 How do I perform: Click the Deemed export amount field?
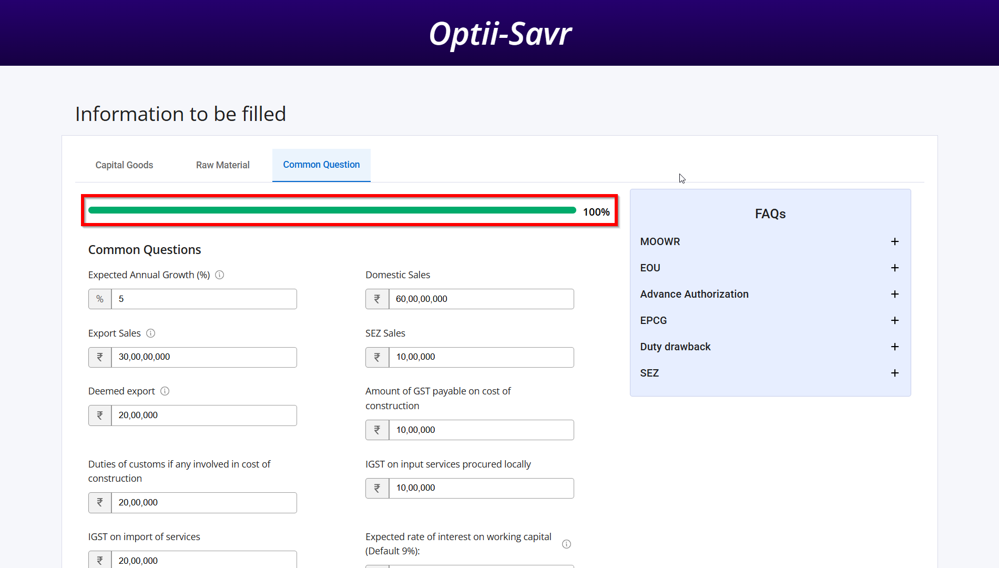203,415
